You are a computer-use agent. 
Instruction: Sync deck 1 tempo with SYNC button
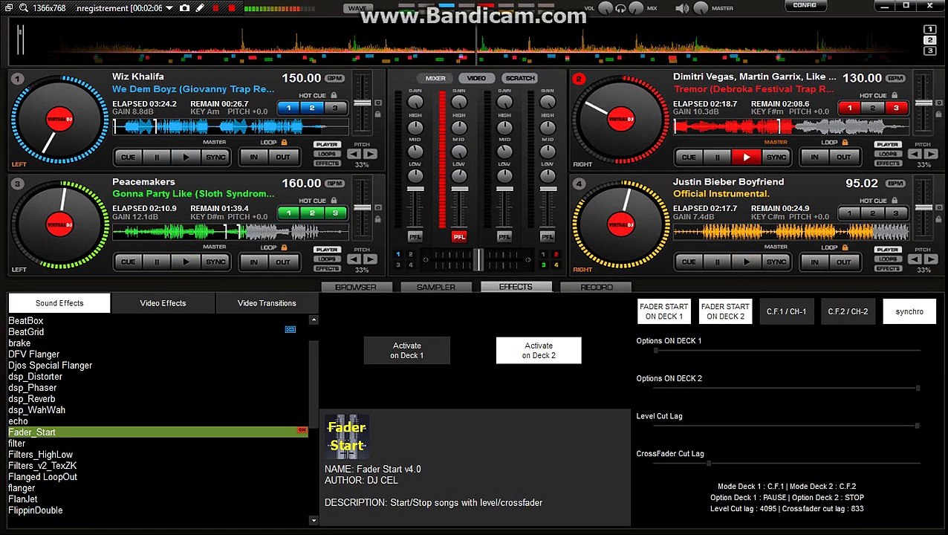215,157
